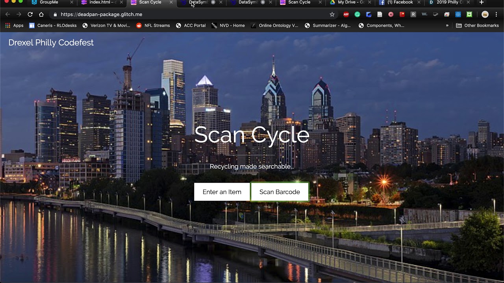Open the blue snowflake extension icon
Screen dimensions: 504x283
click(458, 15)
